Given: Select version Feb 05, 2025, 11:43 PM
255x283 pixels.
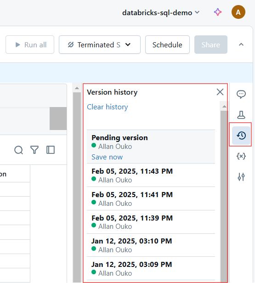Looking at the screenshot, I should click(151, 175).
